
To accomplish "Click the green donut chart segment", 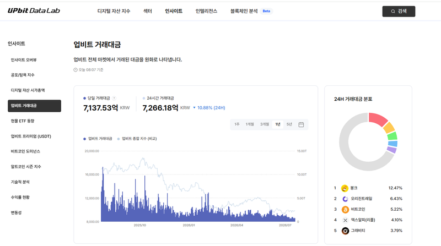I will point(392,136).
